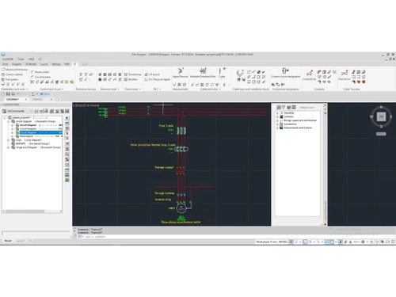Image resolution: width=396 pixels, height=297 pixels.
Task: Open the 3D Model ribbon tab
Action: click(x=31, y=64)
